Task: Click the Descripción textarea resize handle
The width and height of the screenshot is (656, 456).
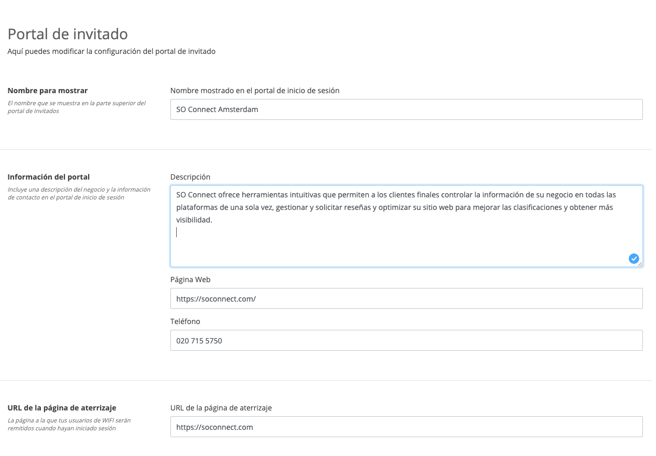Action: (x=640, y=264)
